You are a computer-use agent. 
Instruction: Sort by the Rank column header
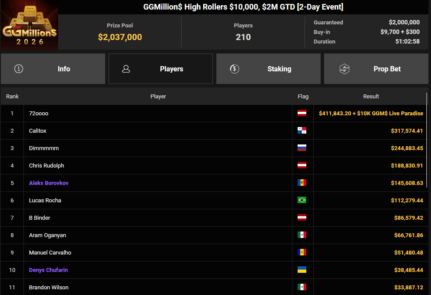(12, 97)
